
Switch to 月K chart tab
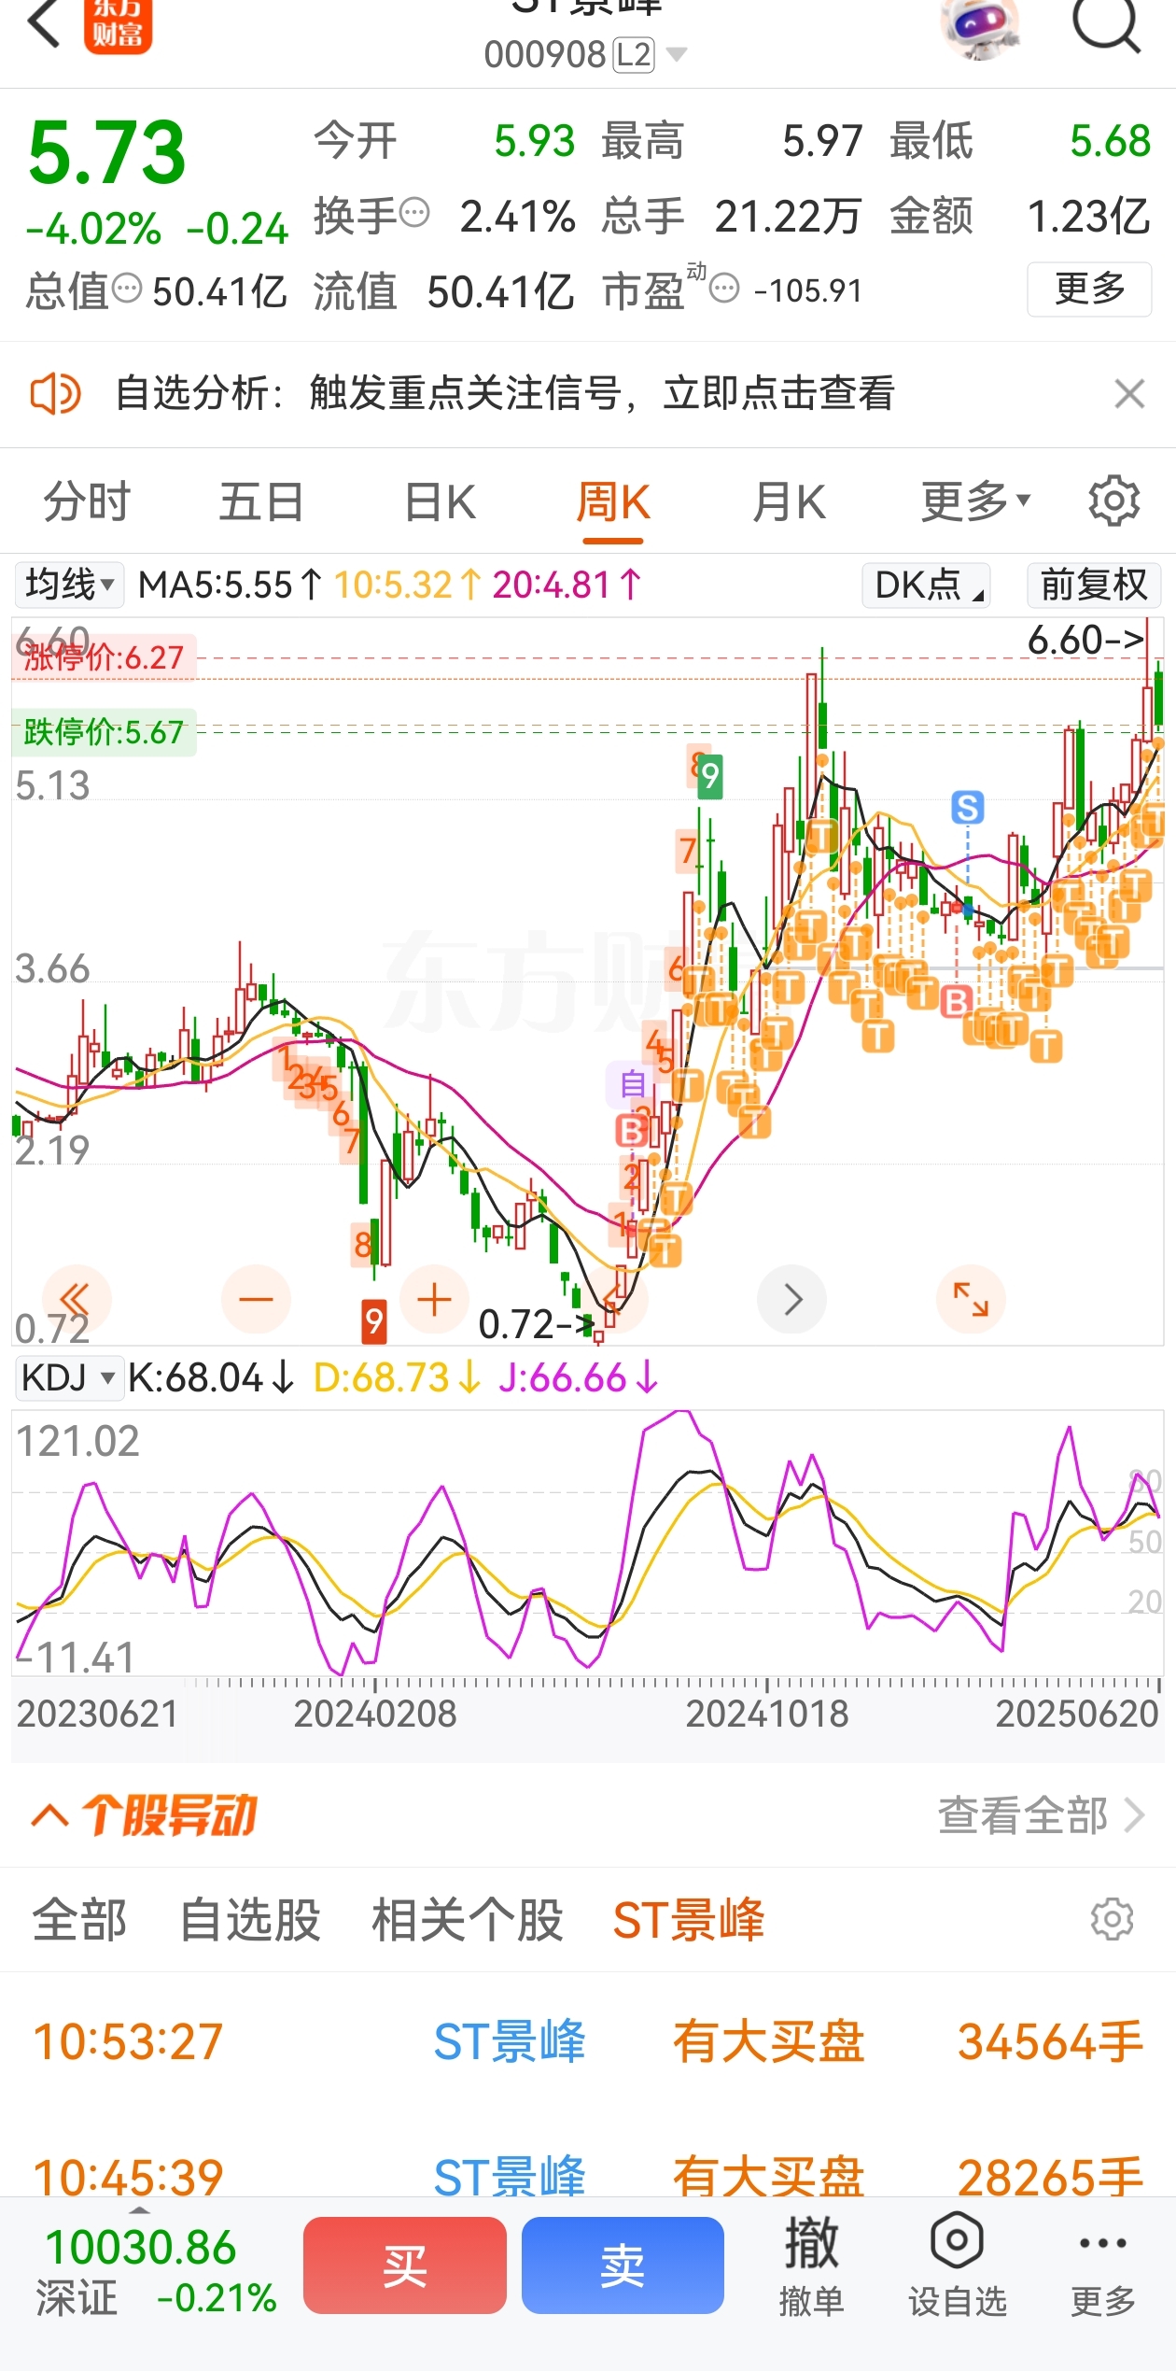click(x=790, y=501)
